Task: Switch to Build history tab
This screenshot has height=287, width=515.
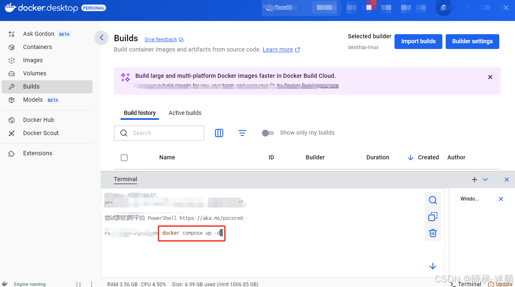Action: pos(140,113)
